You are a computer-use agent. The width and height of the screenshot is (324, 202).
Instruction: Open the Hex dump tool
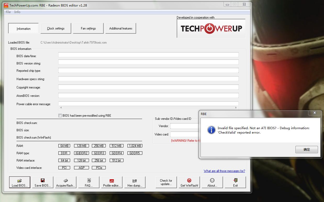135,182
